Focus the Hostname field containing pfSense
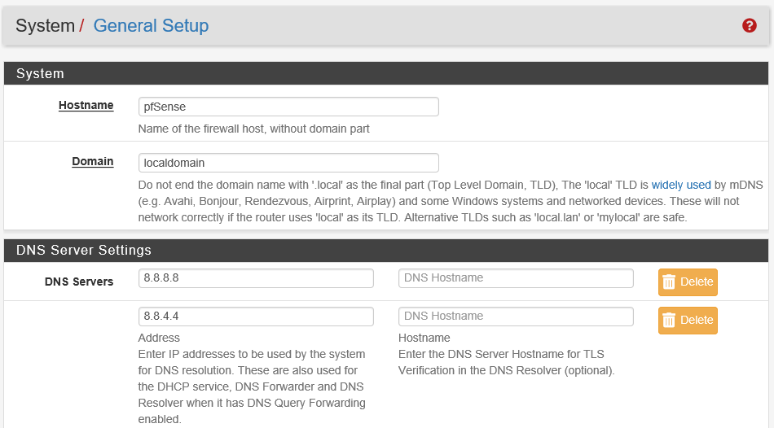This screenshot has height=428, width=774. tap(288, 107)
